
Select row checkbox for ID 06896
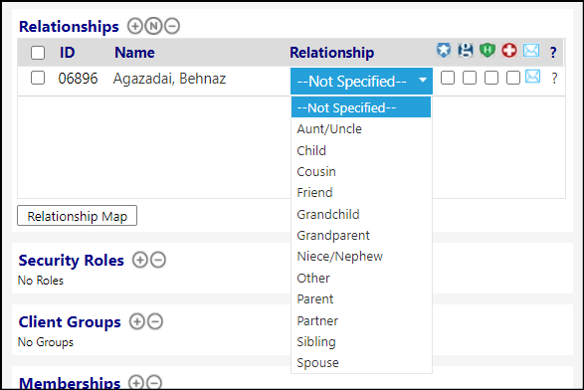[x=38, y=79]
